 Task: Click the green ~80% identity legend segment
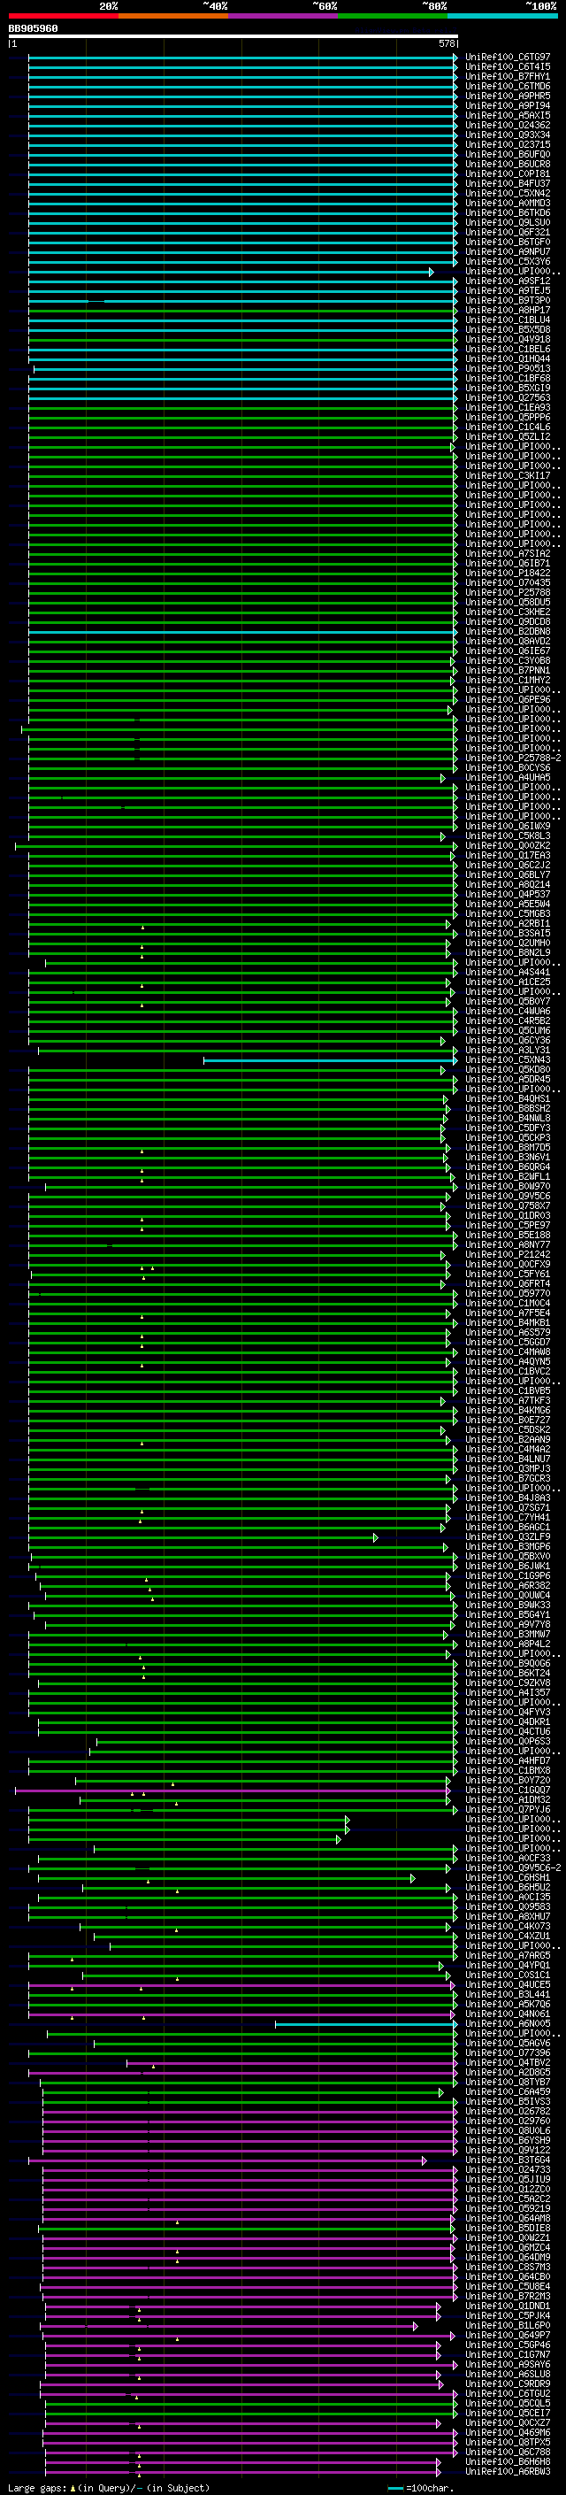tap(393, 16)
